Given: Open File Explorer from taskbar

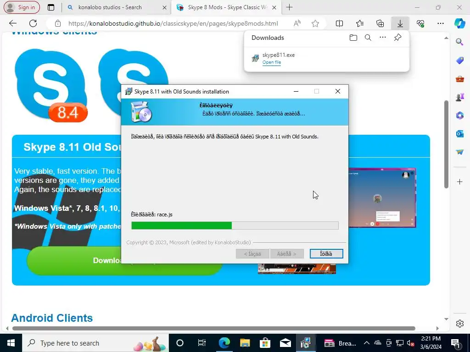Looking at the screenshot, I should [245, 343].
